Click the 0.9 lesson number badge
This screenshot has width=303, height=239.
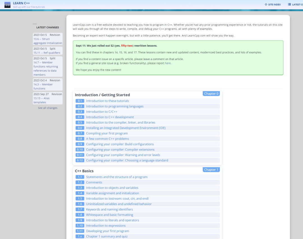[80, 144]
